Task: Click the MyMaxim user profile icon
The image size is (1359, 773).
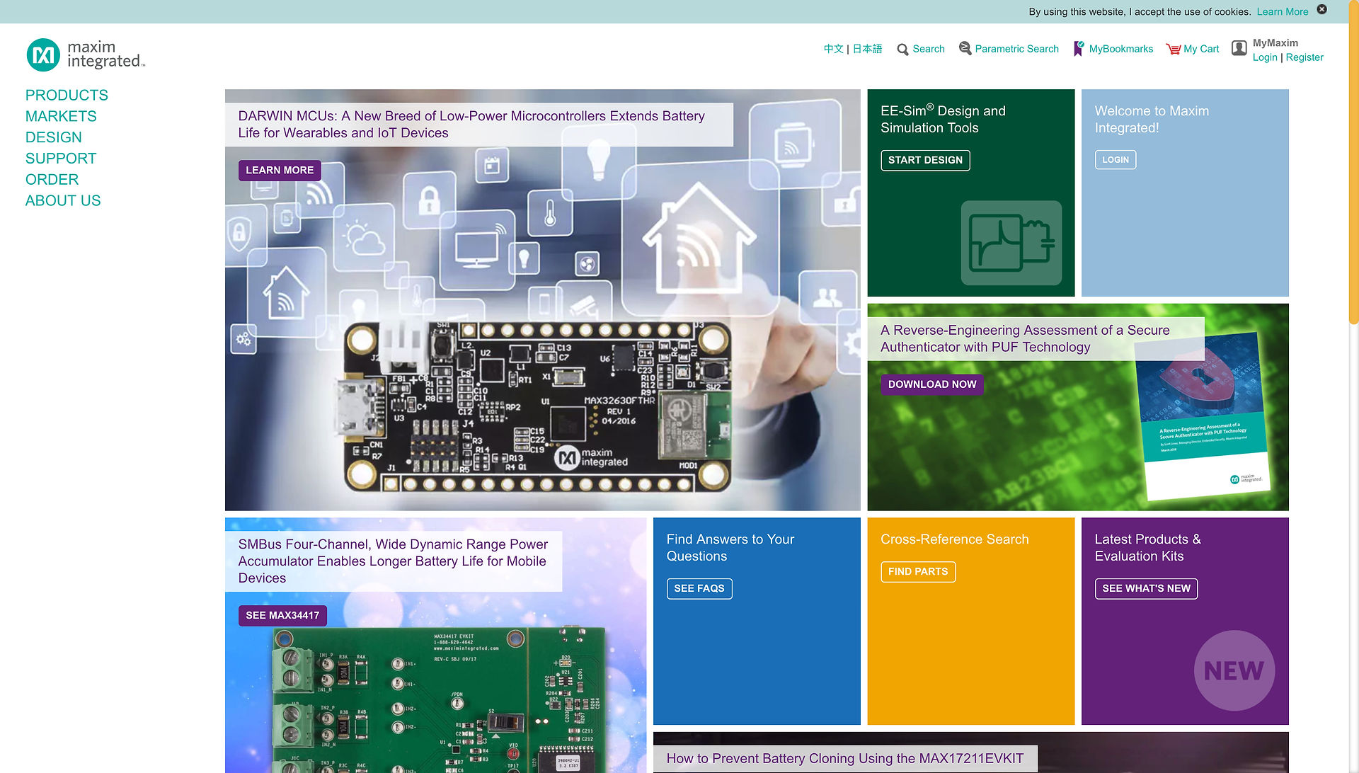Action: [x=1239, y=48]
